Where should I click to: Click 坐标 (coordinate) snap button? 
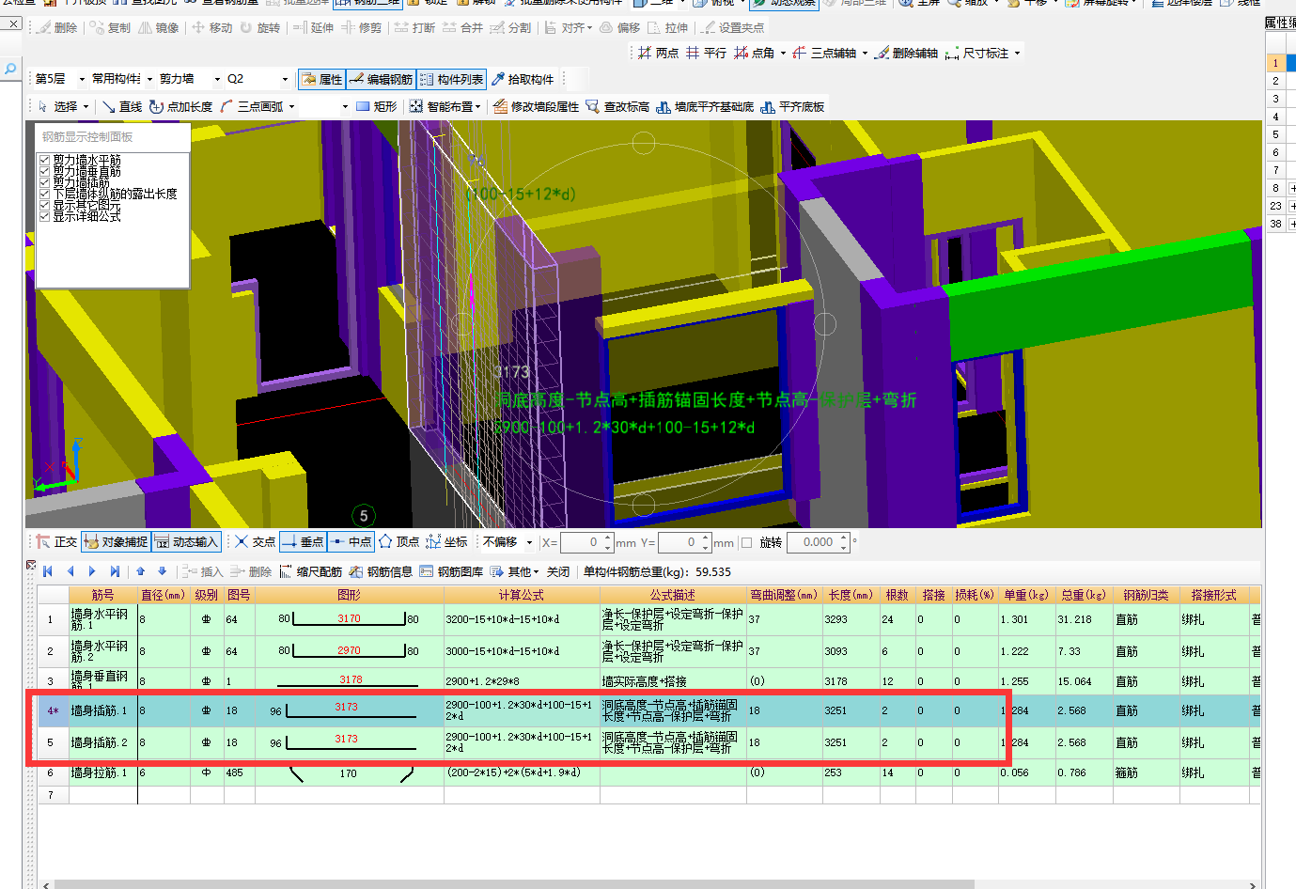[x=446, y=542]
